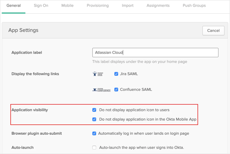Go to the Provisioning tab

pos(98,5)
